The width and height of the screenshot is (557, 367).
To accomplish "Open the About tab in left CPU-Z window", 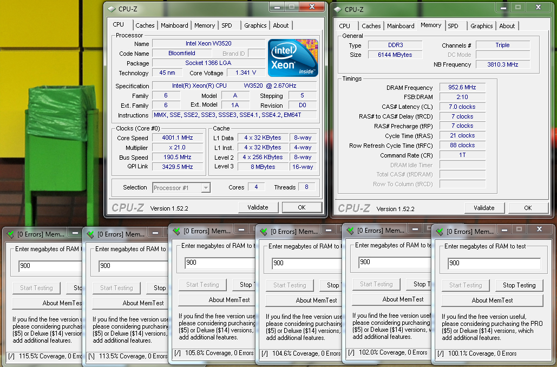I will 280,25.
